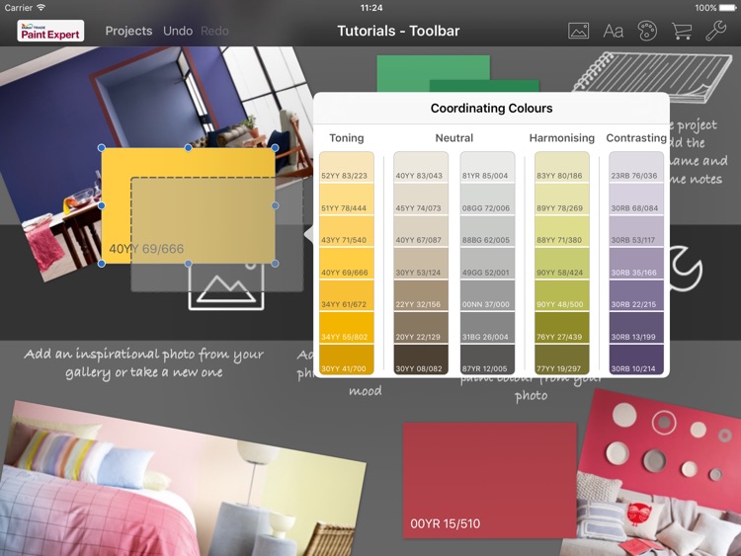Select the red 00YR 15/510 colour card

click(490, 480)
